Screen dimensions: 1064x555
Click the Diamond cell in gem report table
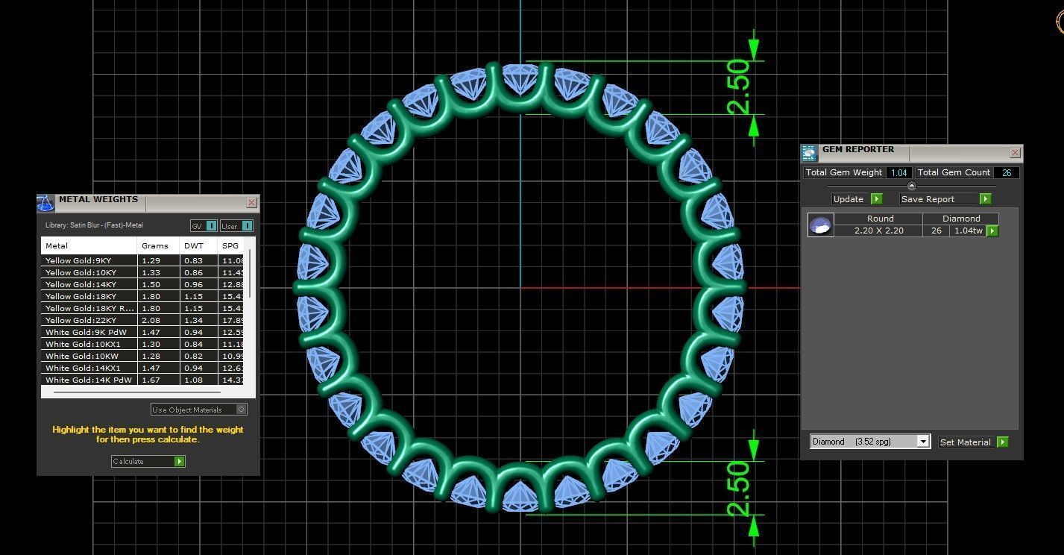(x=960, y=219)
